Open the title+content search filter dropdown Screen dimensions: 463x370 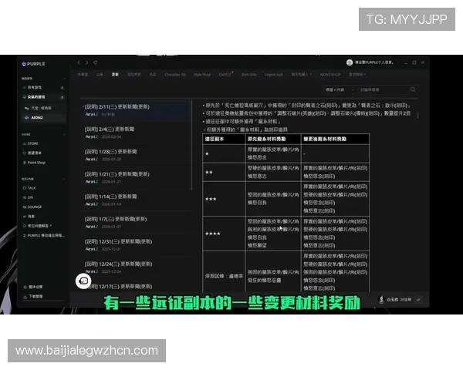click(339, 89)
